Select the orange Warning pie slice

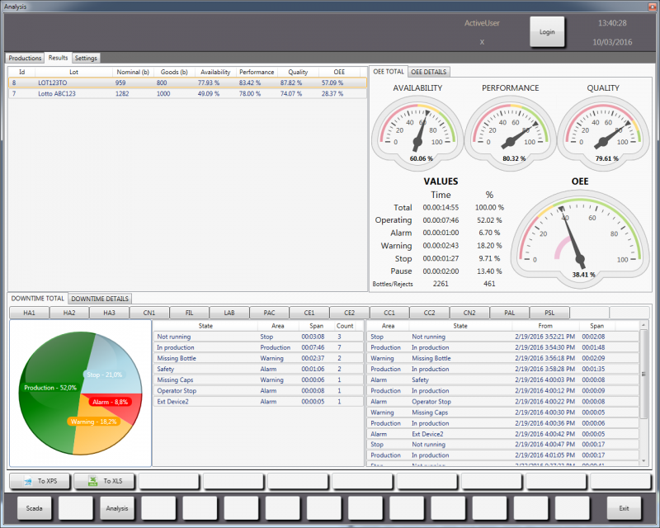(97, 433)
